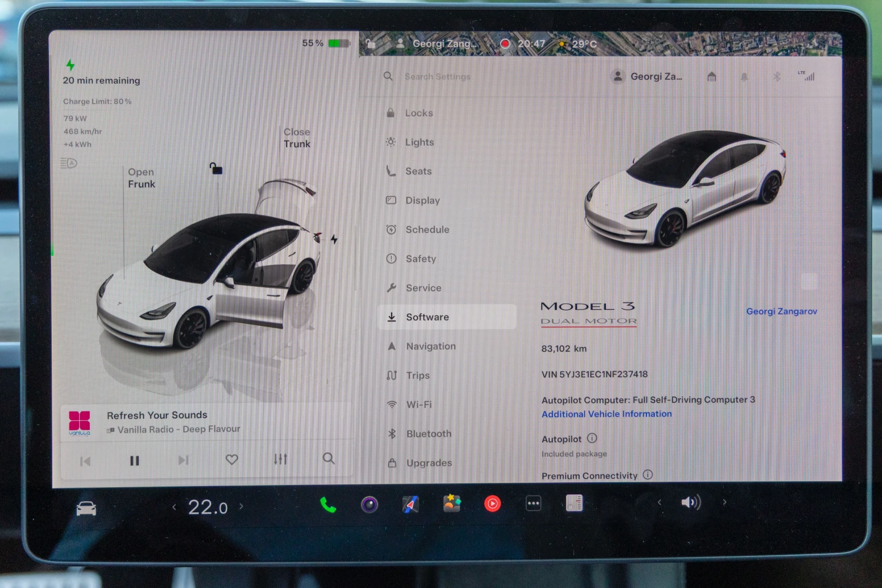This screenshot has width=882, height=588.
Task: Pause the Vanilla Radio playback
Action: [x=135, y=461]
